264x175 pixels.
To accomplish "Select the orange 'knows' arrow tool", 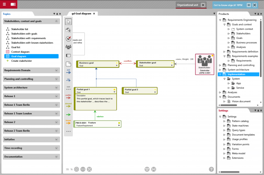I will tap(68, 122).
